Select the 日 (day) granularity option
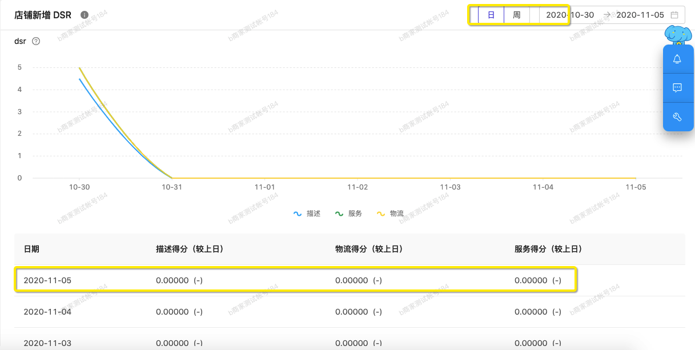The image size is (695, 350). click(x=491, y=15)
